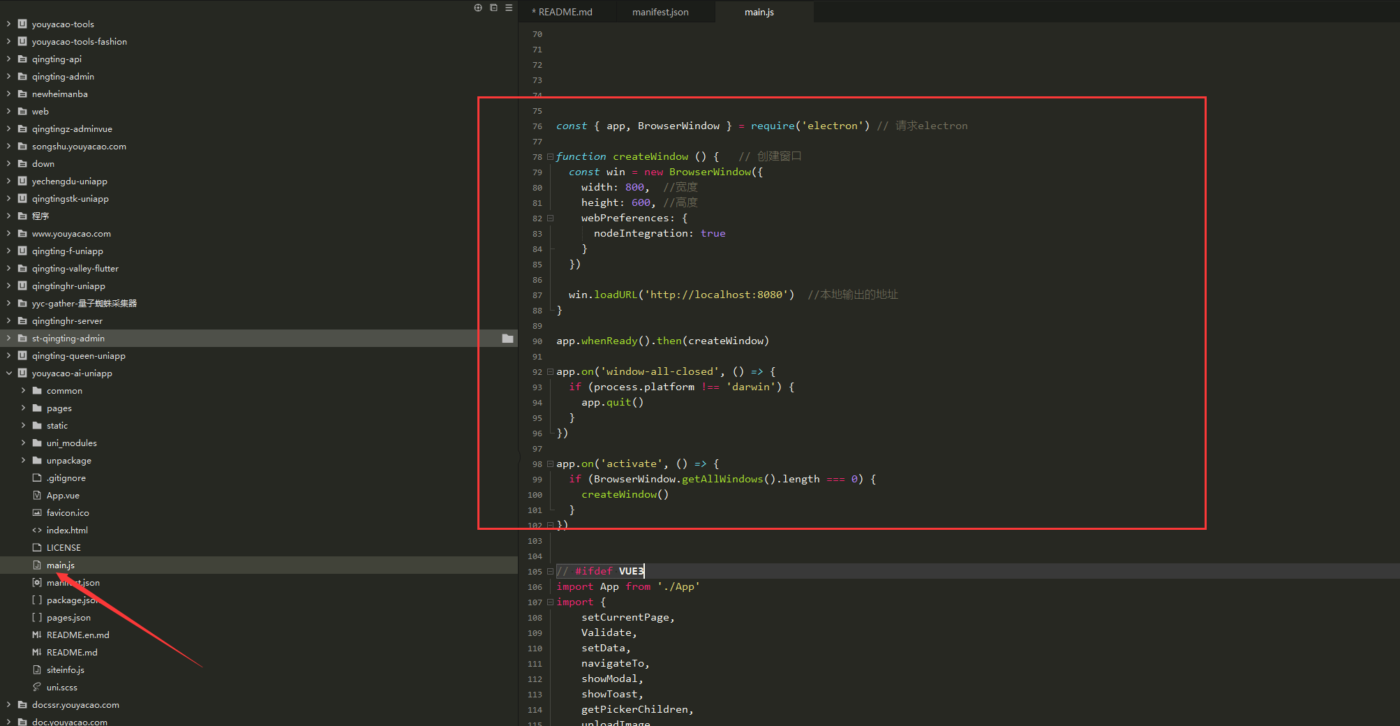1400x726 pixels.
Task: Place cursor on setCurrentPage import line
Action: pyautogui.click(x=627, y=617)
